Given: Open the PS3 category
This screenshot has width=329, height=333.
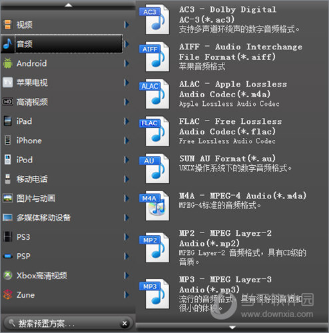Looking at the screenshot, I should (67, 236).
